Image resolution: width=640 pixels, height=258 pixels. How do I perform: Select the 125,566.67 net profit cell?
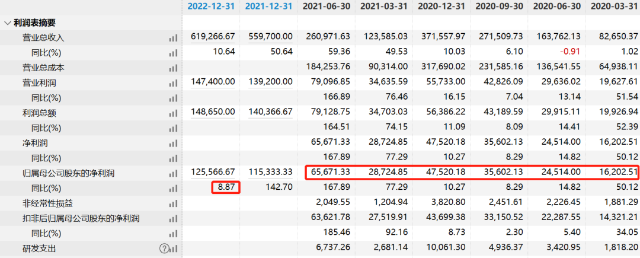[213, 173]
